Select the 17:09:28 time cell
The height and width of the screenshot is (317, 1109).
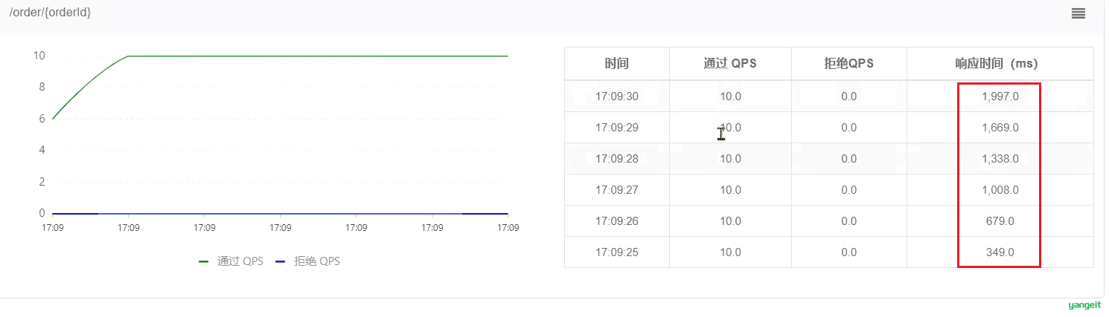(x=617, y=159)
